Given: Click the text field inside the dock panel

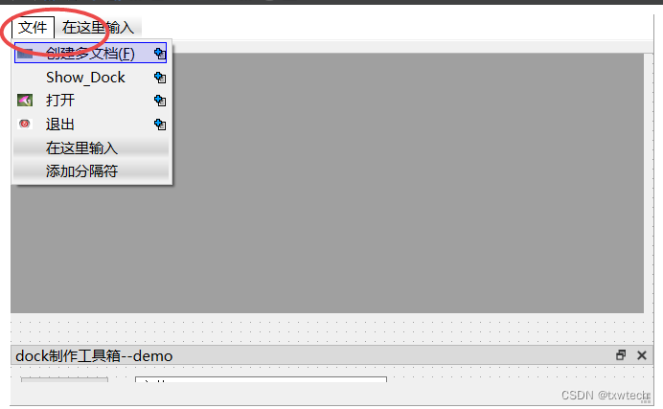Looking at the screenshot, I should point(261,379).
